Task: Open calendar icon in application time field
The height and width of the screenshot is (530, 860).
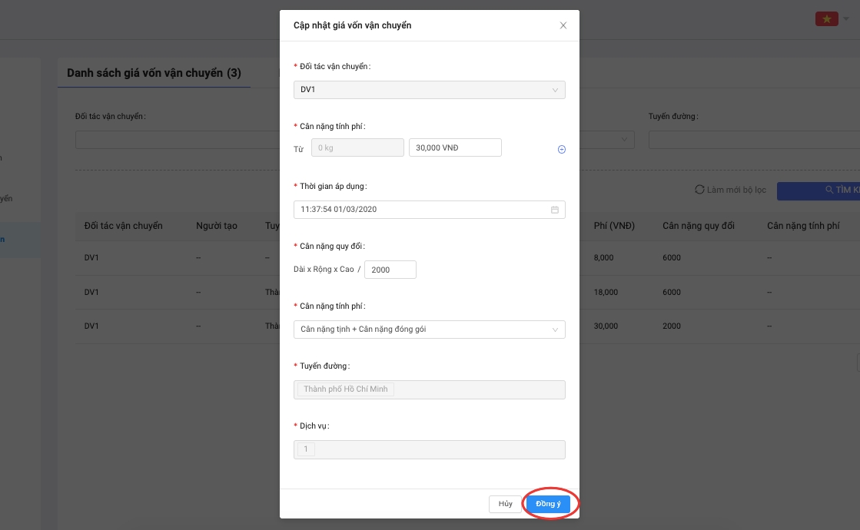Action: (555, 210)
